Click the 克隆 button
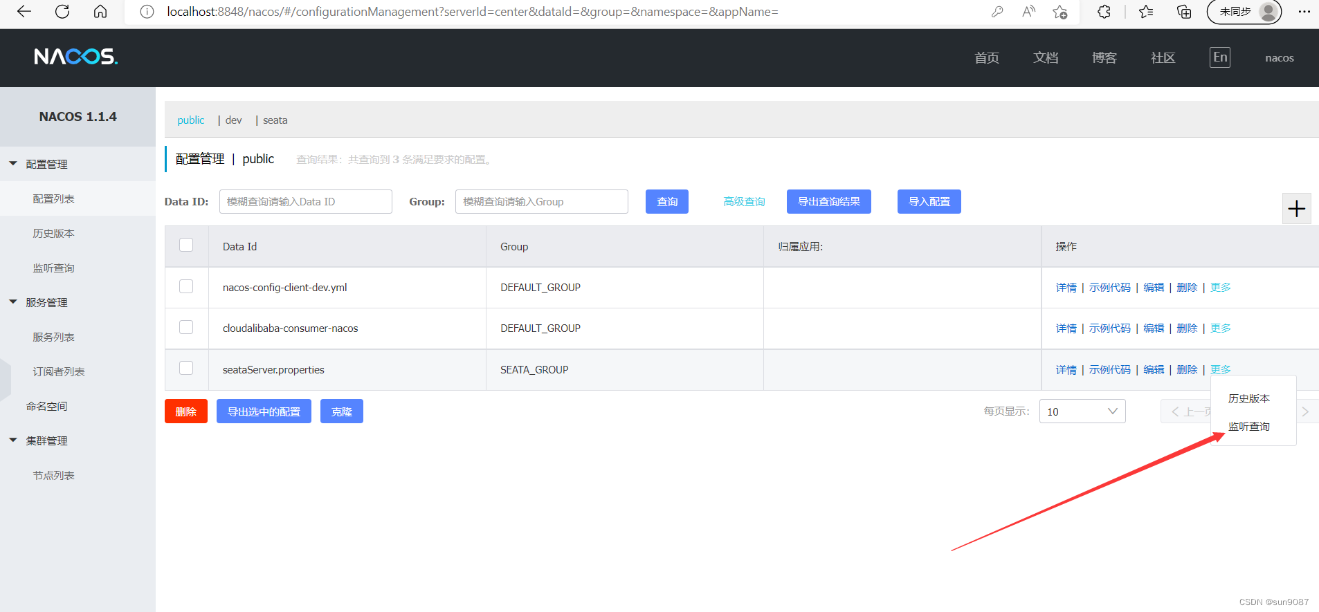This screenshot has height=612, width=1319. (x=342, y=411)
